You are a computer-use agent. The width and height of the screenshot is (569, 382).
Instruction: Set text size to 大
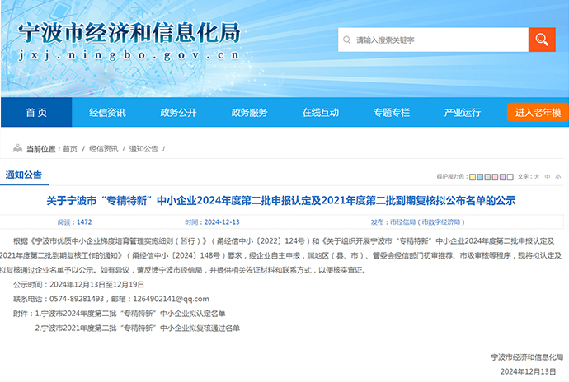pyautogui.click(x=537, y=177)
